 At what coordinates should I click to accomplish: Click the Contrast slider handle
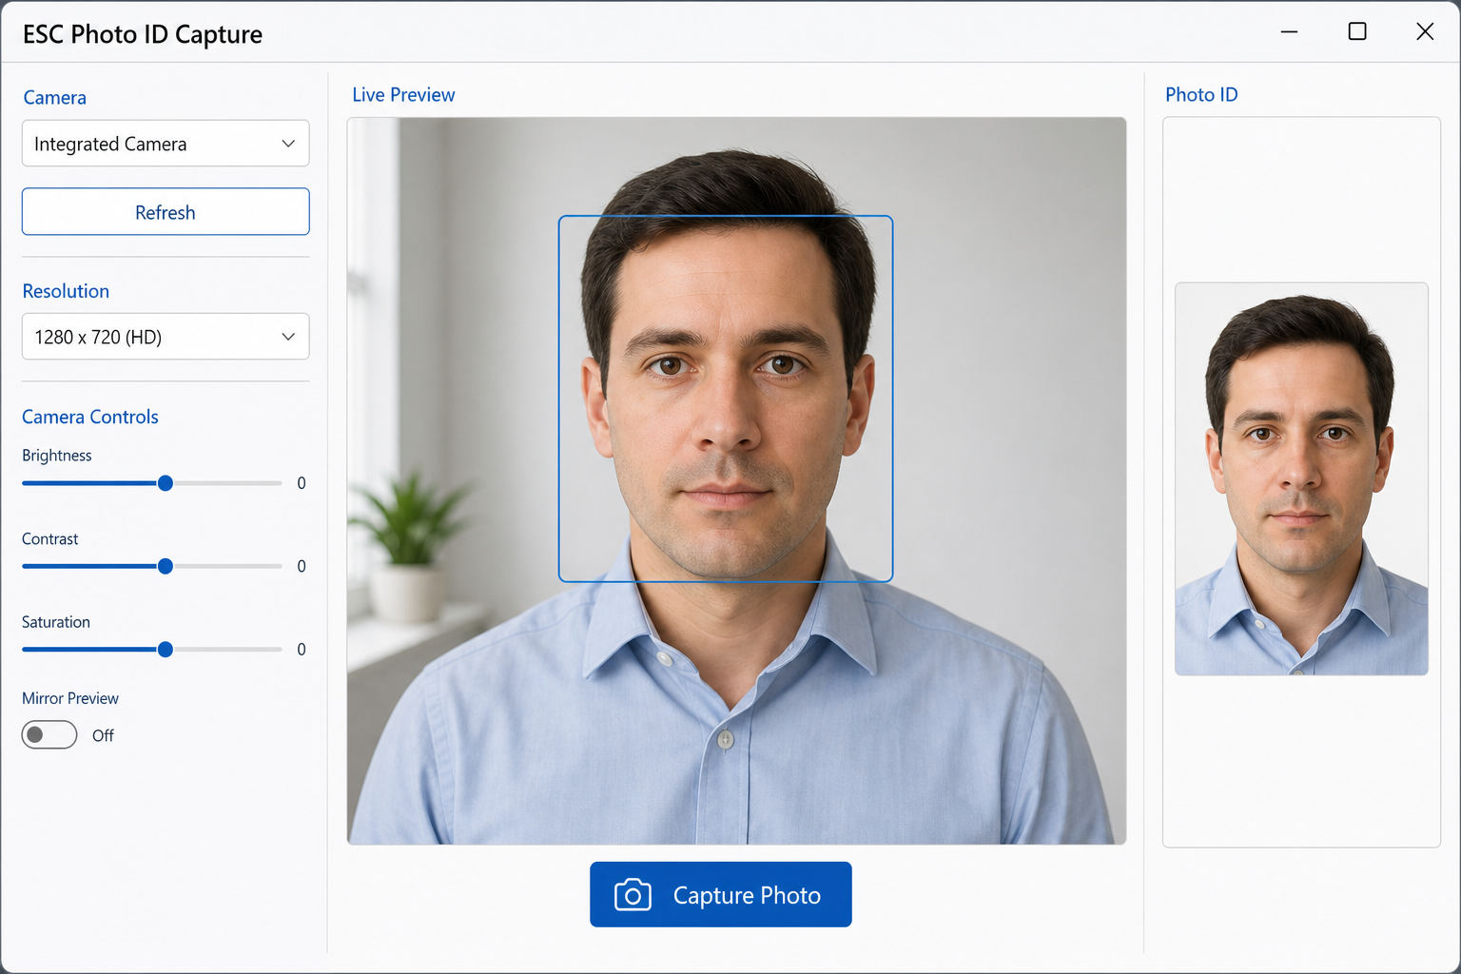point(166,567)
